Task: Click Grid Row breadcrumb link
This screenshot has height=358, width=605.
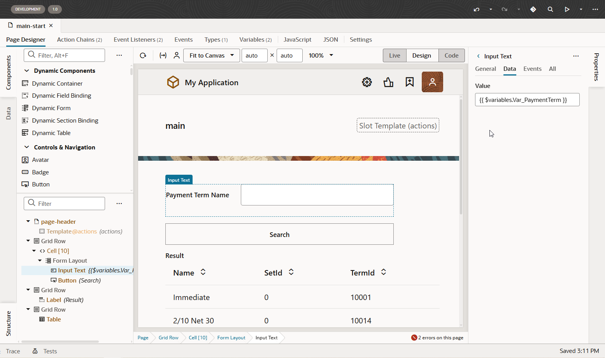Action: pyautogui.click(x=168, y=338)
